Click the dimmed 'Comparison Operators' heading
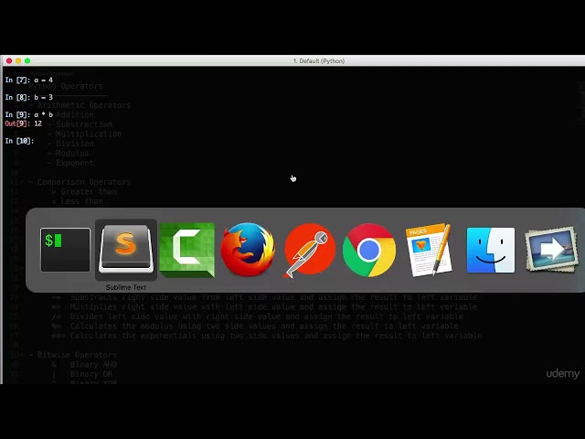This screenshot has height=439, width=585. (x=83, y=182)
